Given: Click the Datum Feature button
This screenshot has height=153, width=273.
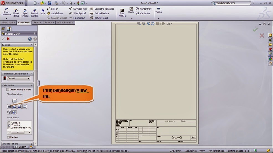Looking at the screenshot, I should tap(99, 13).
